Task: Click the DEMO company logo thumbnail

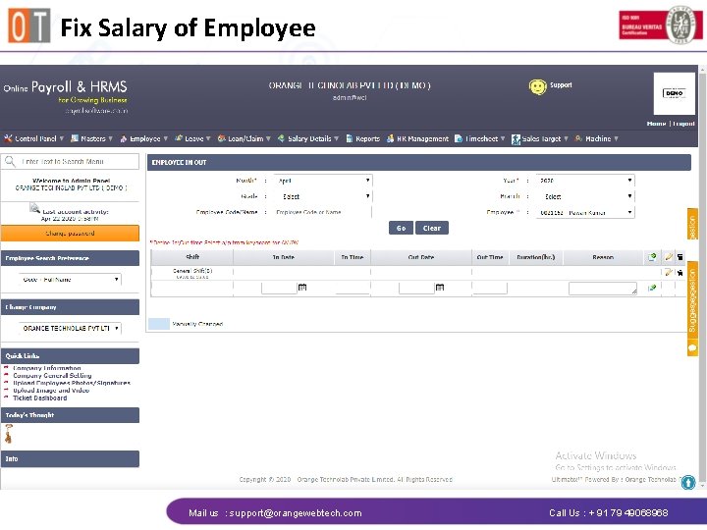Action: 674,94
